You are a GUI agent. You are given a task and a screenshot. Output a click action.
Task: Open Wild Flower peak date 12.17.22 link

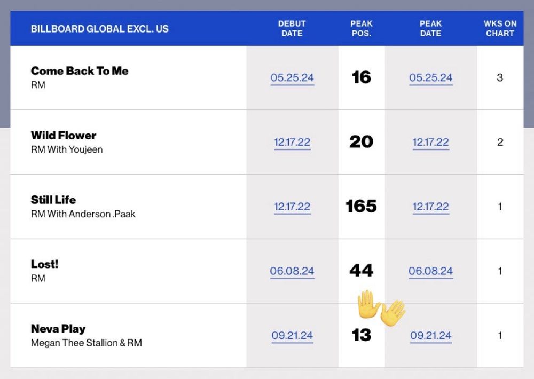point(430,142)
